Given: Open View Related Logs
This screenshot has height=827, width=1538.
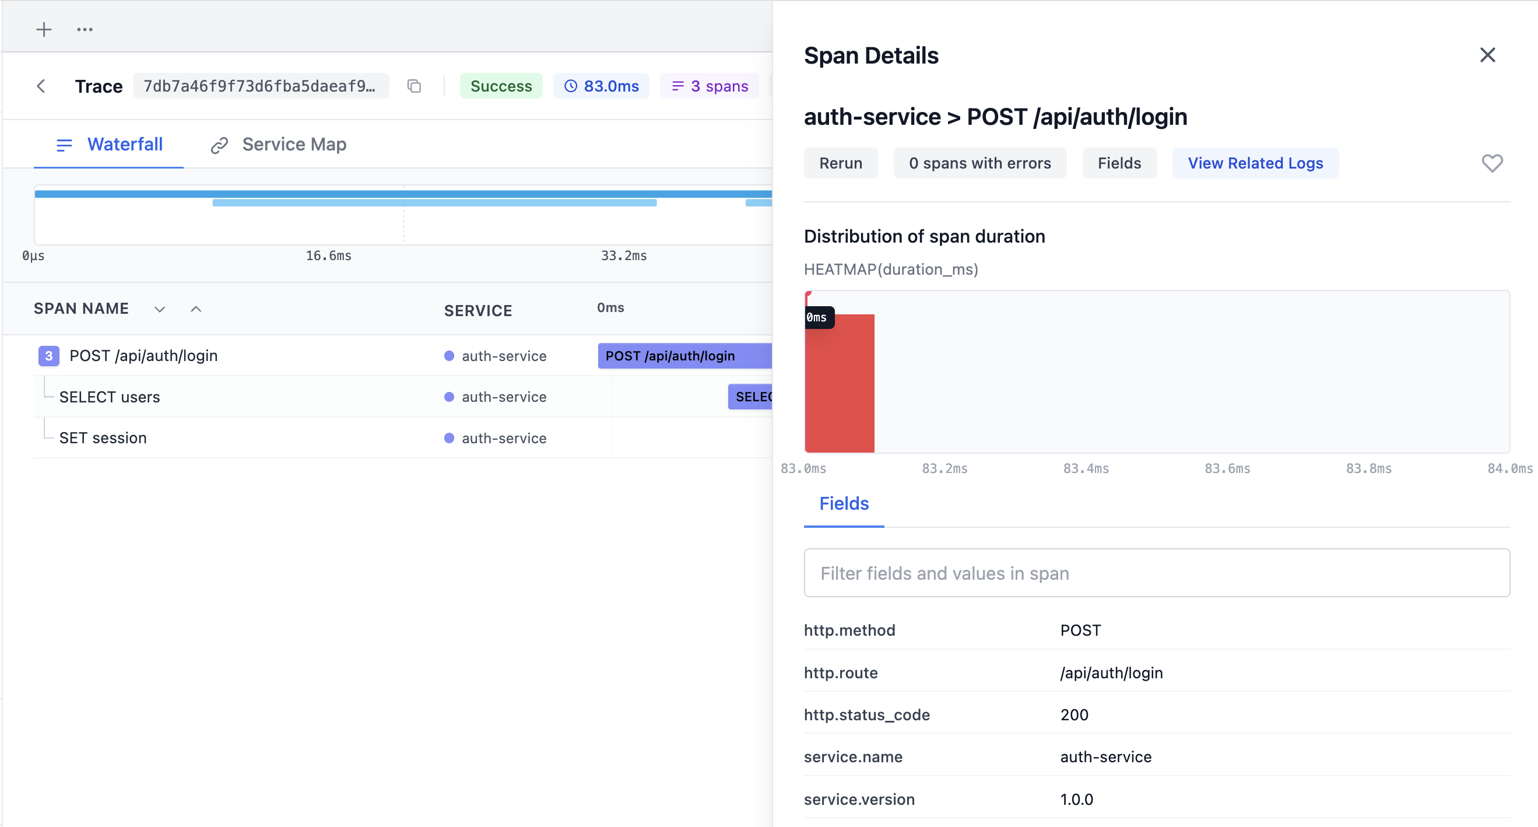Looking at the screenshot, I should [x=1255, y=163].
